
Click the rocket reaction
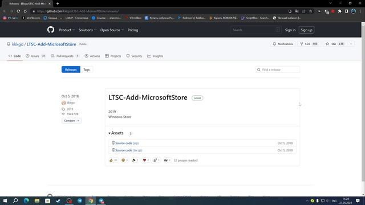(157, 160)
